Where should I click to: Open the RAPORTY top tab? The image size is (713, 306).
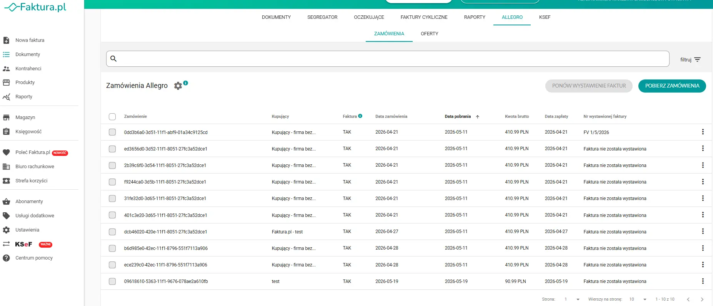(475, 17)
